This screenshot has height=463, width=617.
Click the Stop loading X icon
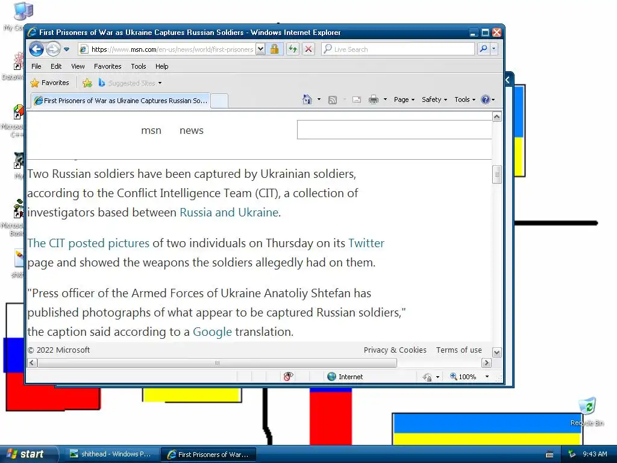click(x=308, y=49)
